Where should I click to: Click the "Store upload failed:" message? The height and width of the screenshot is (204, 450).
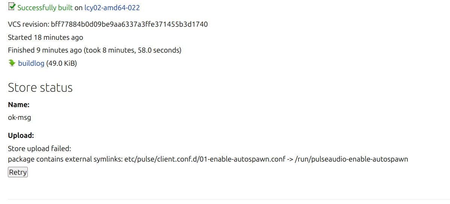[39, 148]
